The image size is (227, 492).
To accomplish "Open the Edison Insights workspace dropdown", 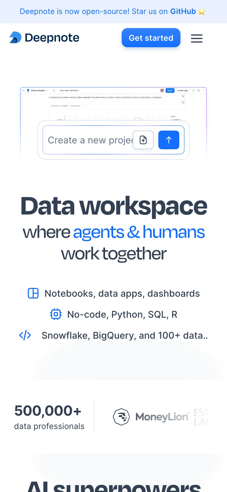I will pos(47,90).
